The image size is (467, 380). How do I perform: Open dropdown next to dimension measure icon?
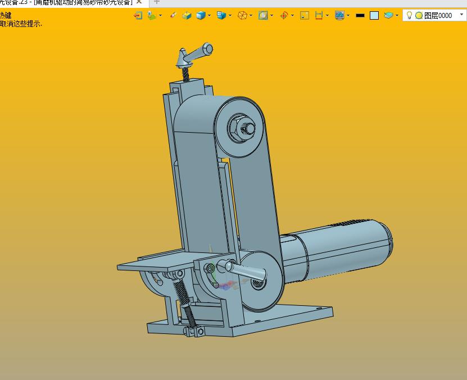(x=327, y=16)
